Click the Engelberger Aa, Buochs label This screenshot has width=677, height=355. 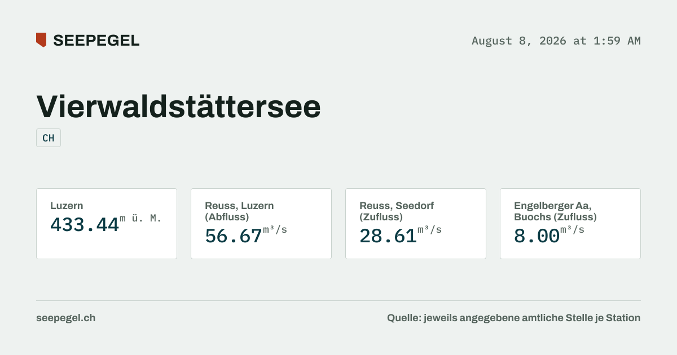tap(555, 211)
